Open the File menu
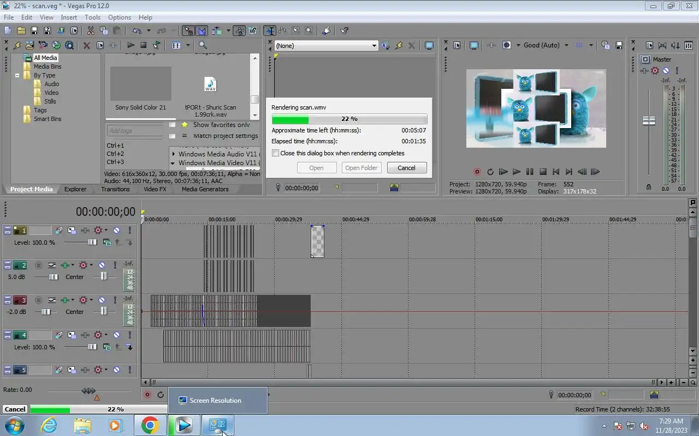Viewport: 699px width, 436px height. pyautogui.click(x=9, y=17)
